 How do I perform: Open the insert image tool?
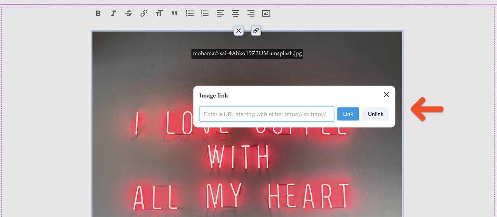[266, 13]
